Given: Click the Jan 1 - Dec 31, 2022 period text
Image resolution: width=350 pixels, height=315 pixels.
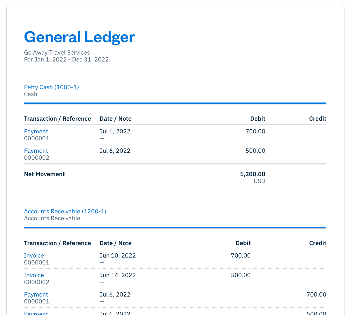Looking at the screenshot, I should tap(66, 59).
